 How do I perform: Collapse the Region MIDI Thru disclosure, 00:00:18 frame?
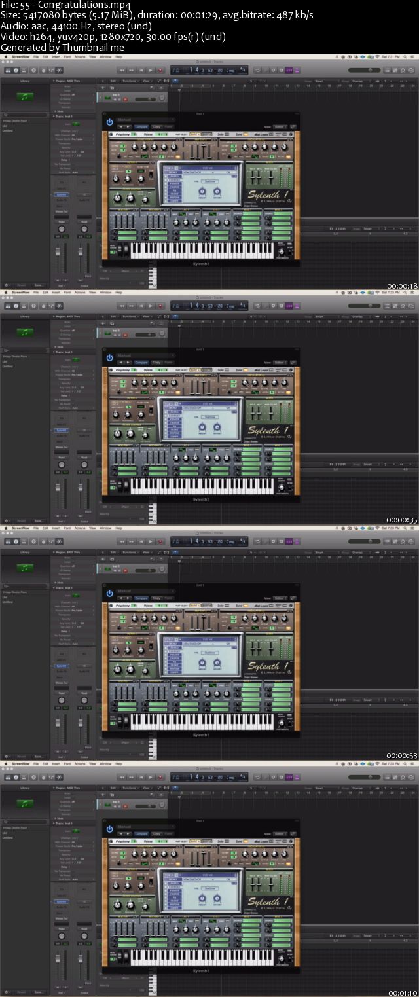(54, 81)
